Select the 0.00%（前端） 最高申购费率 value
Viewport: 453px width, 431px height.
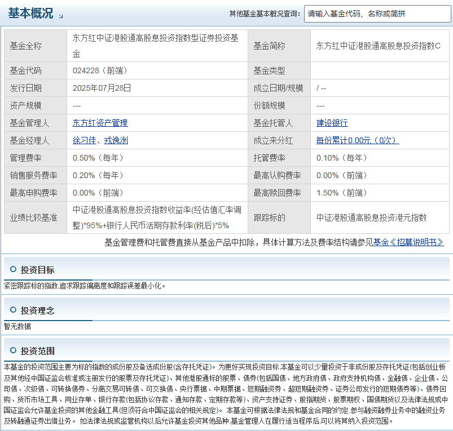coord(98,193)
